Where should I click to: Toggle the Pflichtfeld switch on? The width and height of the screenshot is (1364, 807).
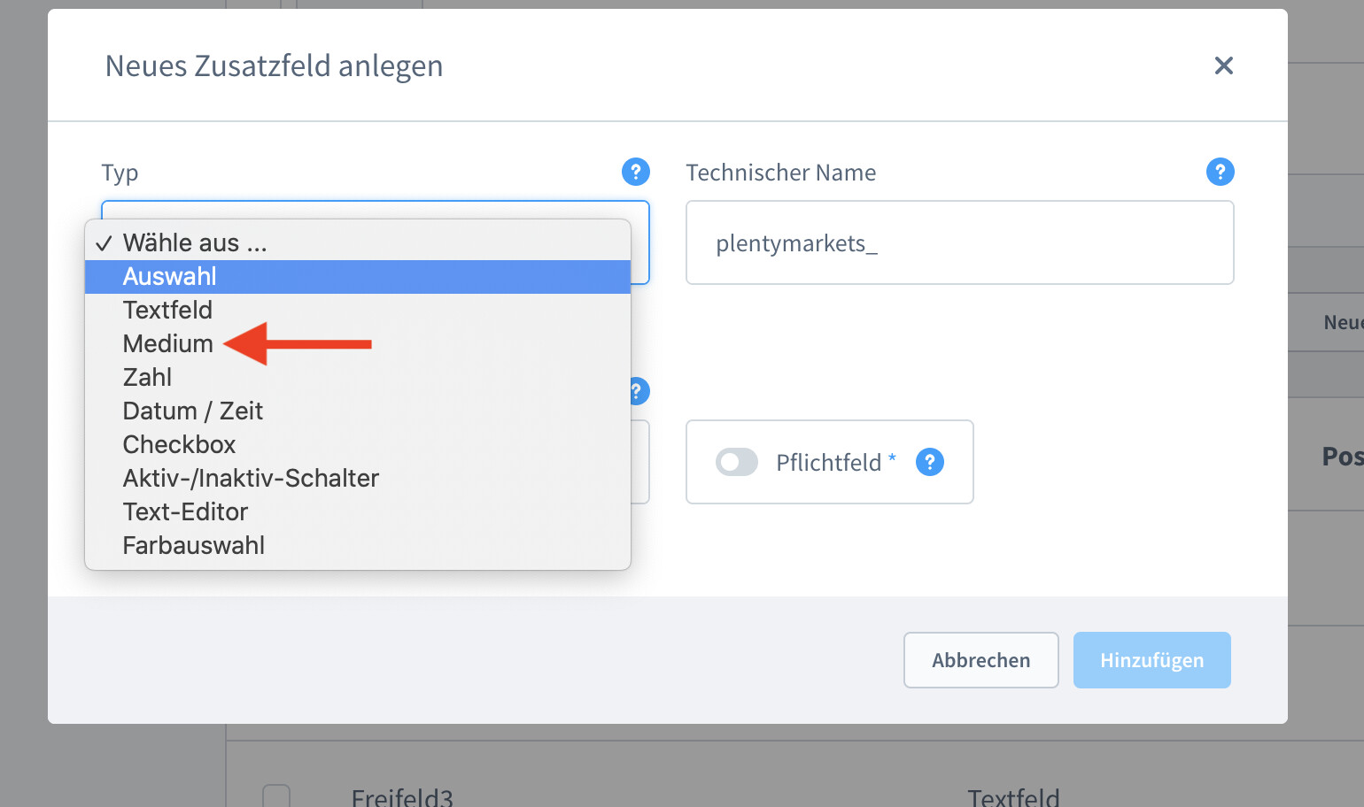737,462
